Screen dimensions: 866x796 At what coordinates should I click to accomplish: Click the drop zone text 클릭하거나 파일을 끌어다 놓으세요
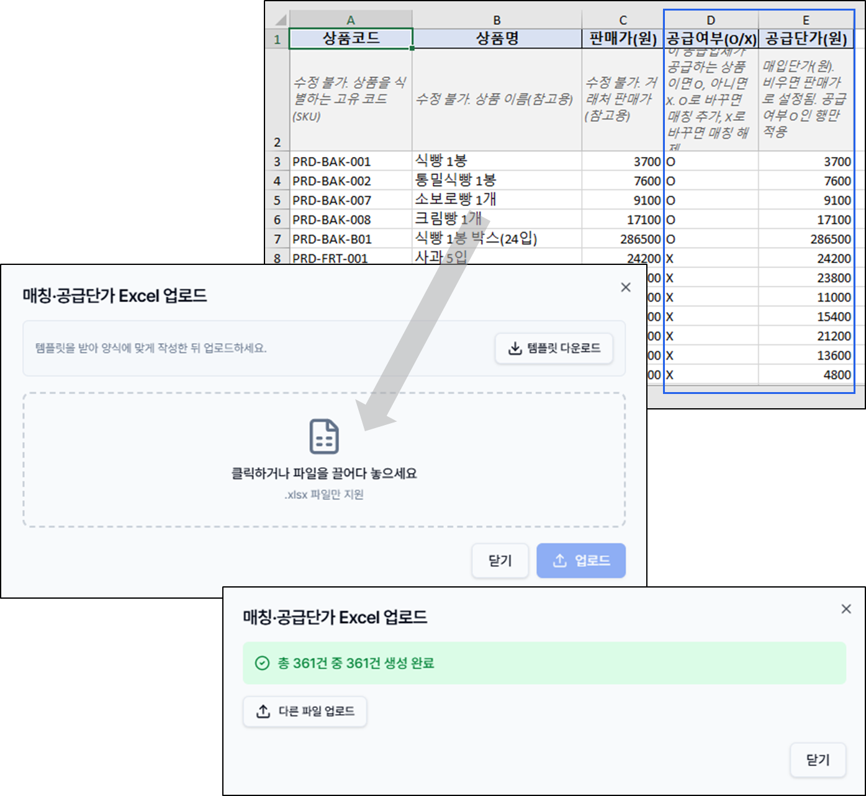click(x=324, y=473)
